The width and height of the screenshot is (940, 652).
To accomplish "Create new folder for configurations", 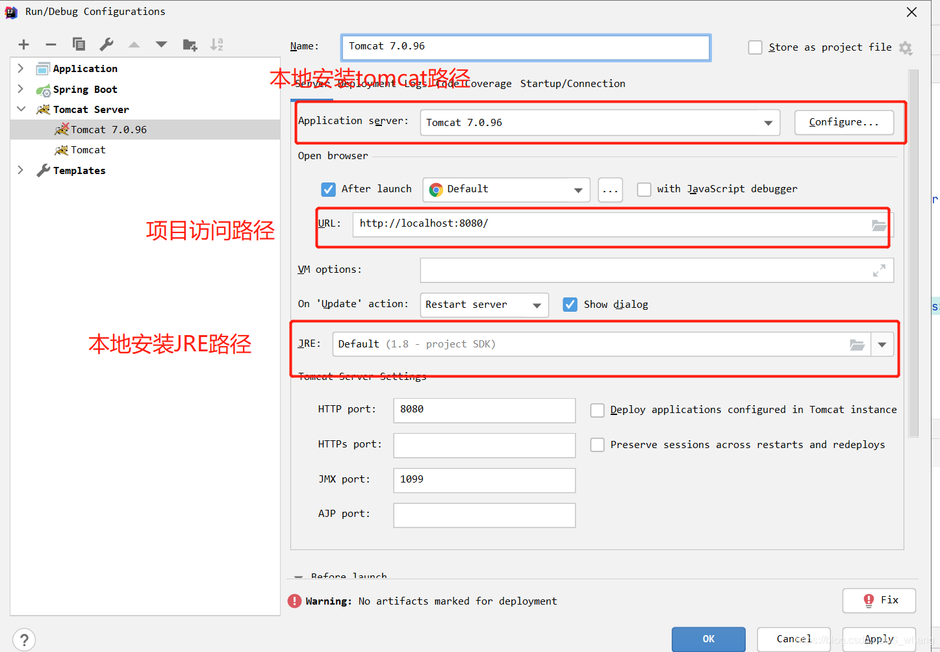I will (190, 44).
